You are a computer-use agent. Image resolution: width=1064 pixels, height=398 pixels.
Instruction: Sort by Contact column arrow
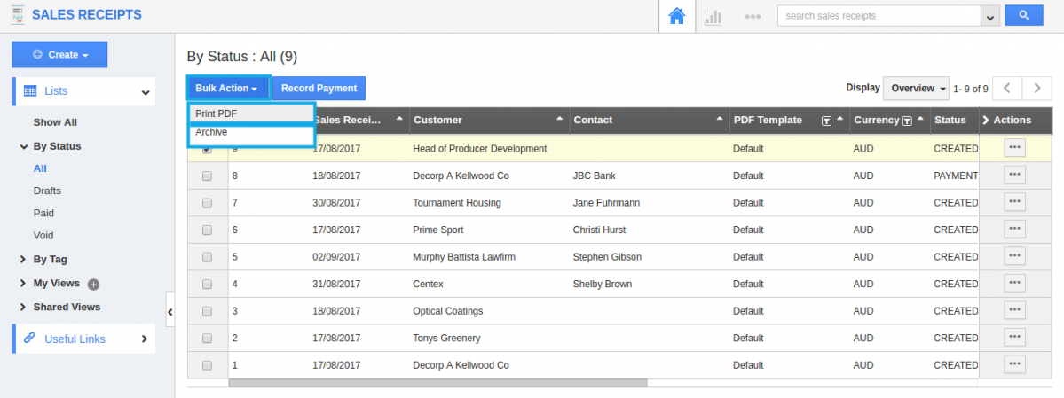(720, 119)
